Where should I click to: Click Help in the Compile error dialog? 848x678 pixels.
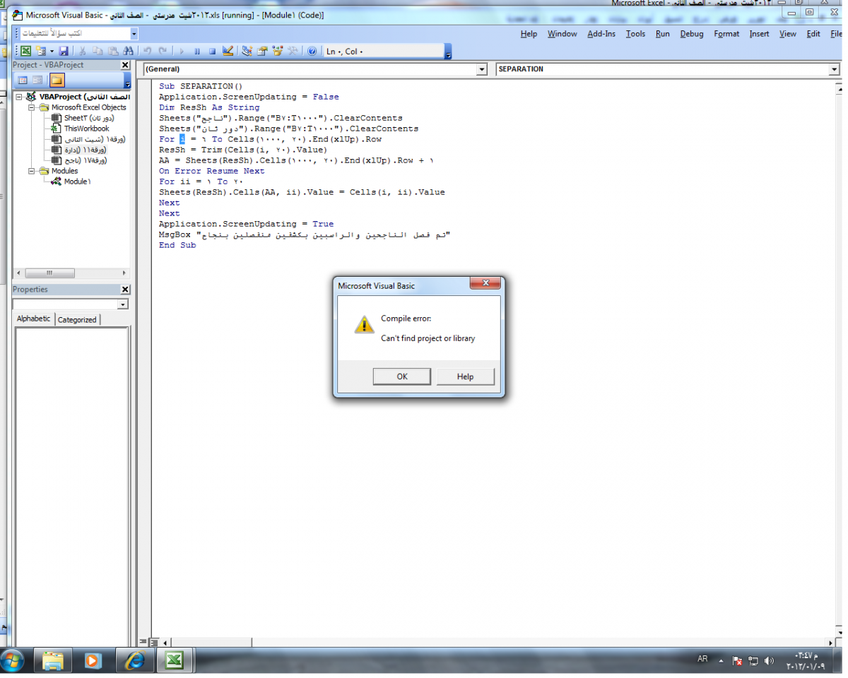[465, 376]
